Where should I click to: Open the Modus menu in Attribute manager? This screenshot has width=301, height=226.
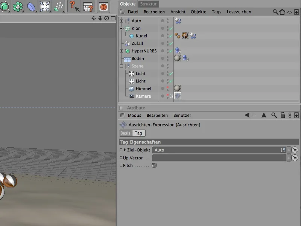point(134,115)
